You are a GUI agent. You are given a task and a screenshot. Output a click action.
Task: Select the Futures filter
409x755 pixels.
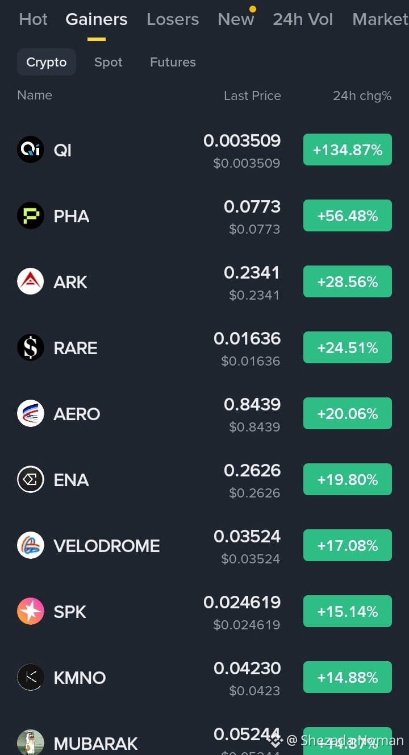173,62
